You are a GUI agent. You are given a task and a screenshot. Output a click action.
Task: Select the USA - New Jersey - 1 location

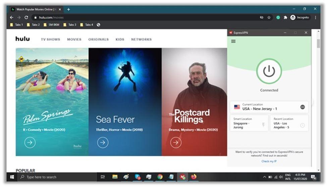point(269,107)
